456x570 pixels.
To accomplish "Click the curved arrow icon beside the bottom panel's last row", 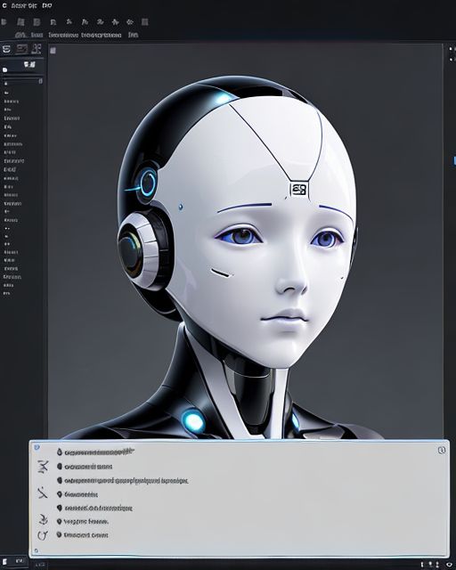I will coord(43,535).
